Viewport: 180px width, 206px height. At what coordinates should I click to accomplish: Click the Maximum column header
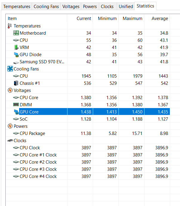pos(133,19)
